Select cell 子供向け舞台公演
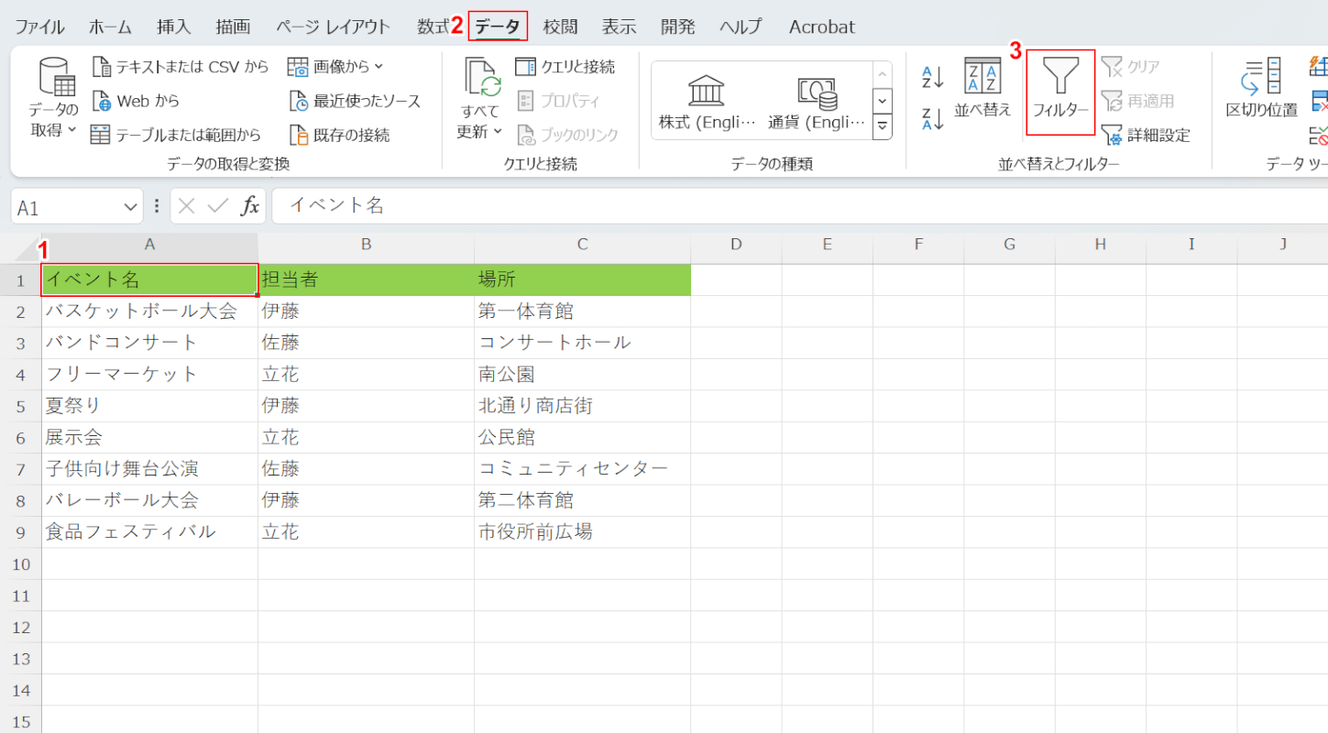Viewport: 1328px width, 733px height. (149, 469)
